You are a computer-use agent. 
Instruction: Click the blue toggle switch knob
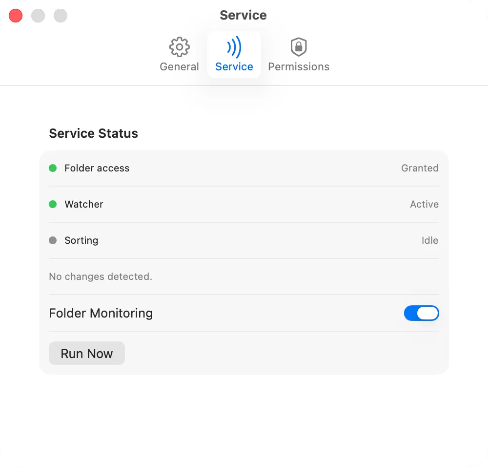[428, 313]
